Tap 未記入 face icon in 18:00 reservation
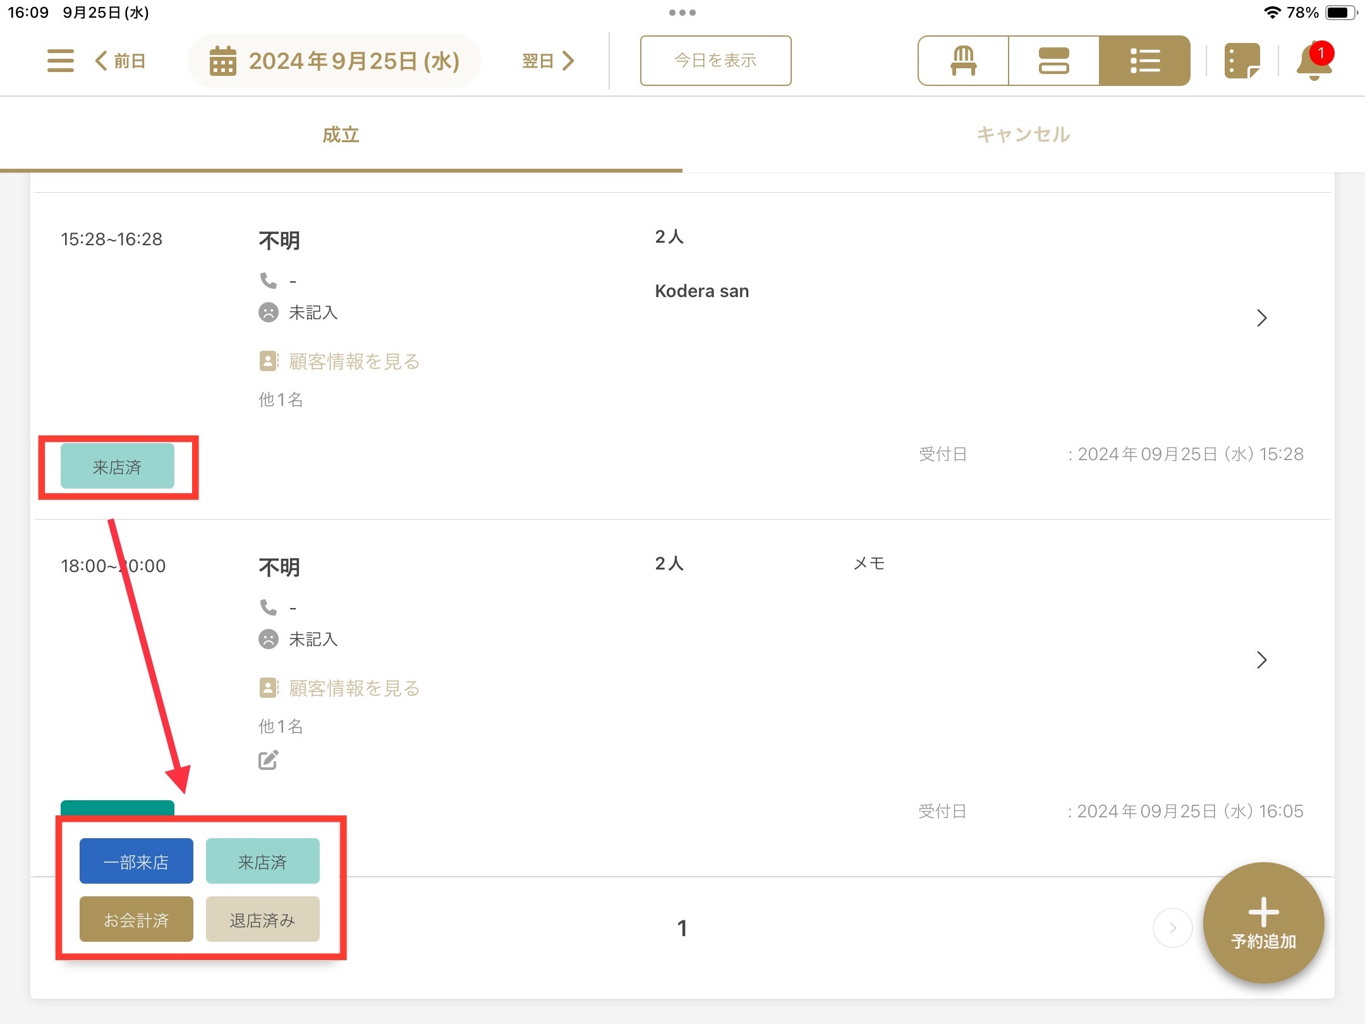1365x1024 pixels. [269, 639]
